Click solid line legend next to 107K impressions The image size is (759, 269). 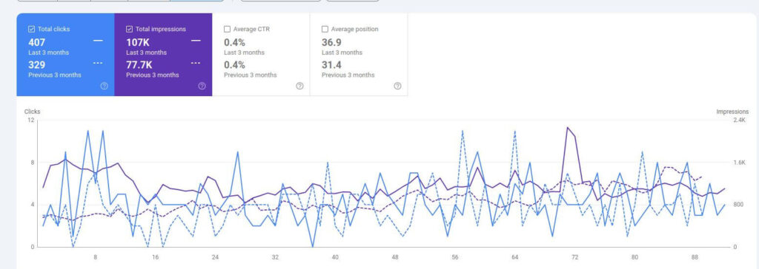click(196, 41)
